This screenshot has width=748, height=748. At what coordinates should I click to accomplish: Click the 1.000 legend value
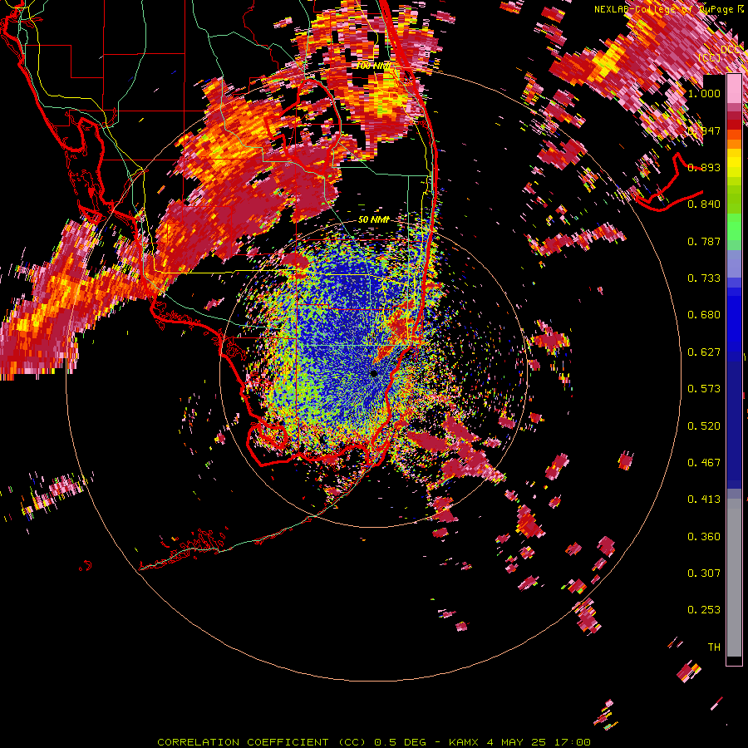[x=704, y=93]
